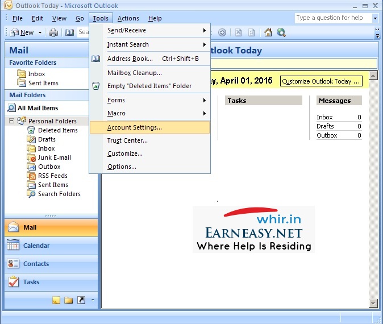Click Sent Items icon in Favorite Folders
This screenshot has height=324, width=383.
click(x=22, y=83)
